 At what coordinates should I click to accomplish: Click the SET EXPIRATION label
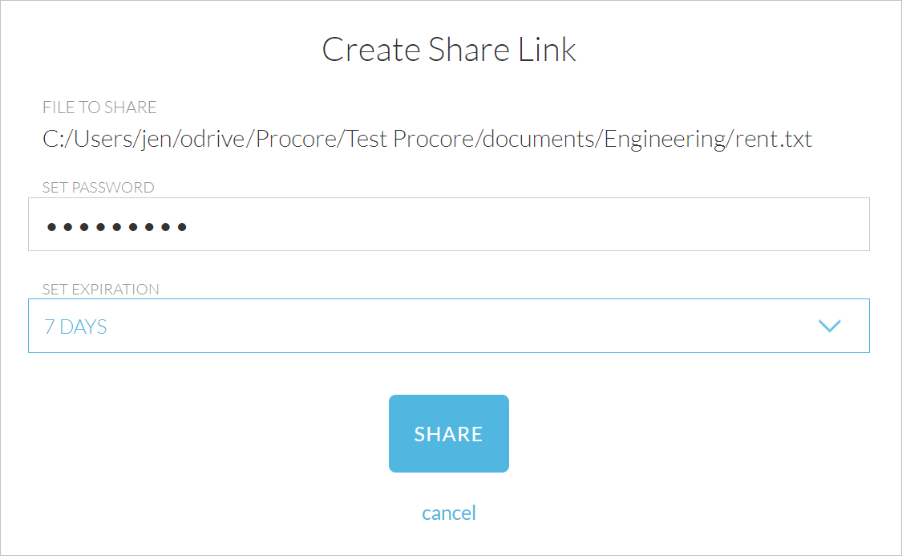[x=99, y=289]
